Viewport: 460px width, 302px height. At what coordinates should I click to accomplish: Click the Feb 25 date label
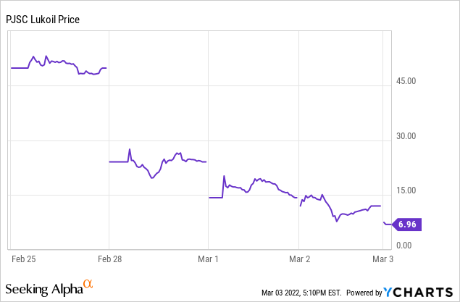23,259
